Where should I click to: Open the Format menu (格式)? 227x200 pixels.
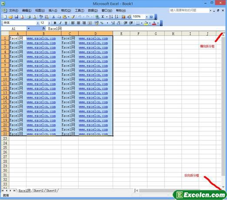[66, 10]
